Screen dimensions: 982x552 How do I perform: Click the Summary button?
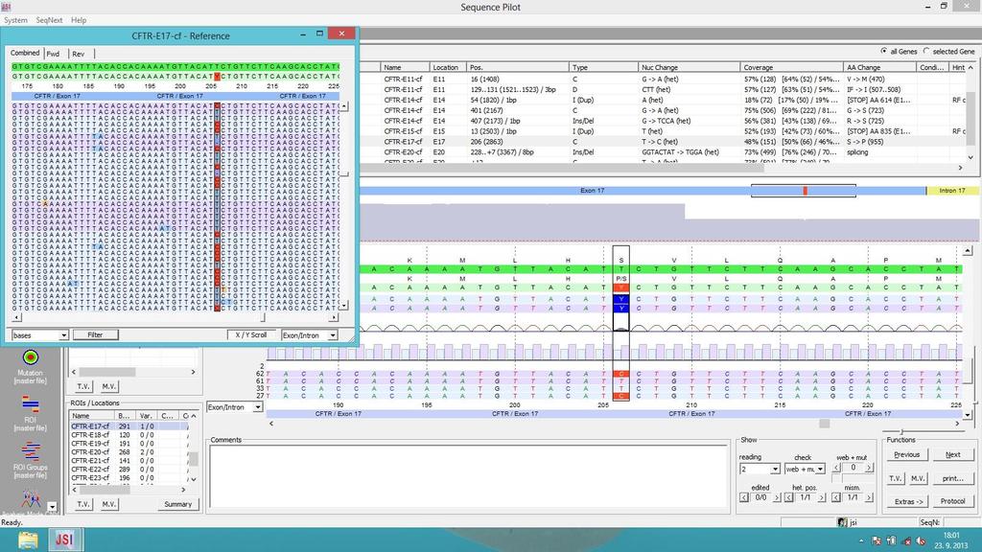(x=177, y=504)
